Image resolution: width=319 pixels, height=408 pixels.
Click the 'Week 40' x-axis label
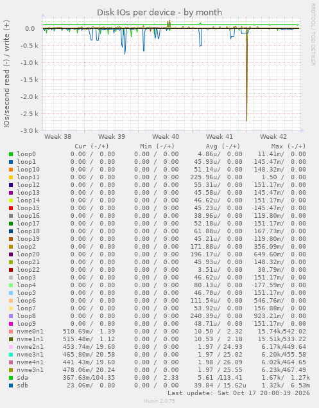tap(166, 137)
